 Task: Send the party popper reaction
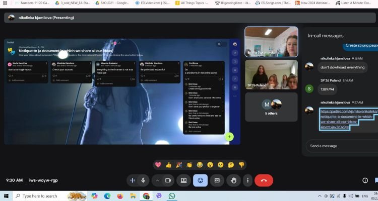179,164
